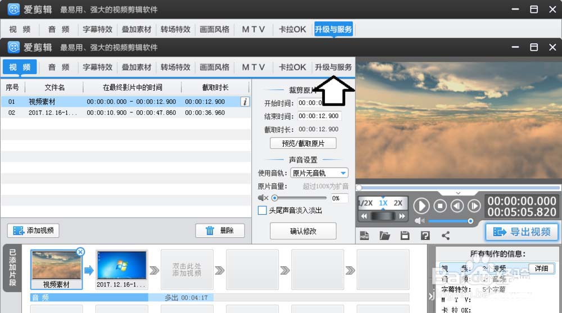Click the new project icon
Image resolution: width=562 pixels, height=313 pixels.
[364, 235]
